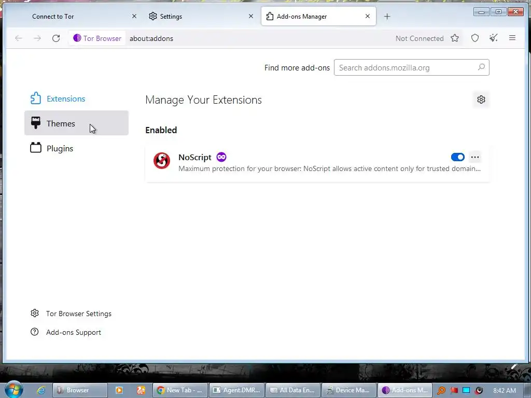Click the Add-ons Manager taskbar button

[405, 390]
